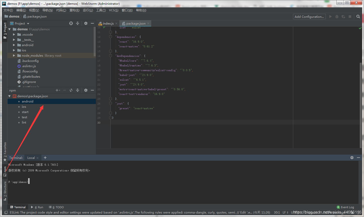Toggle the 2: Favorites tool window
This screenshot has height=217, width=364.
click(x=5, y=152)
